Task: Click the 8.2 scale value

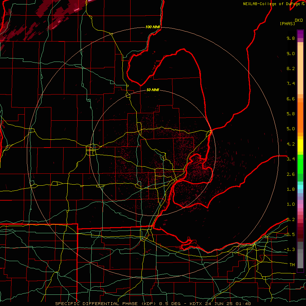Action: 291,68
